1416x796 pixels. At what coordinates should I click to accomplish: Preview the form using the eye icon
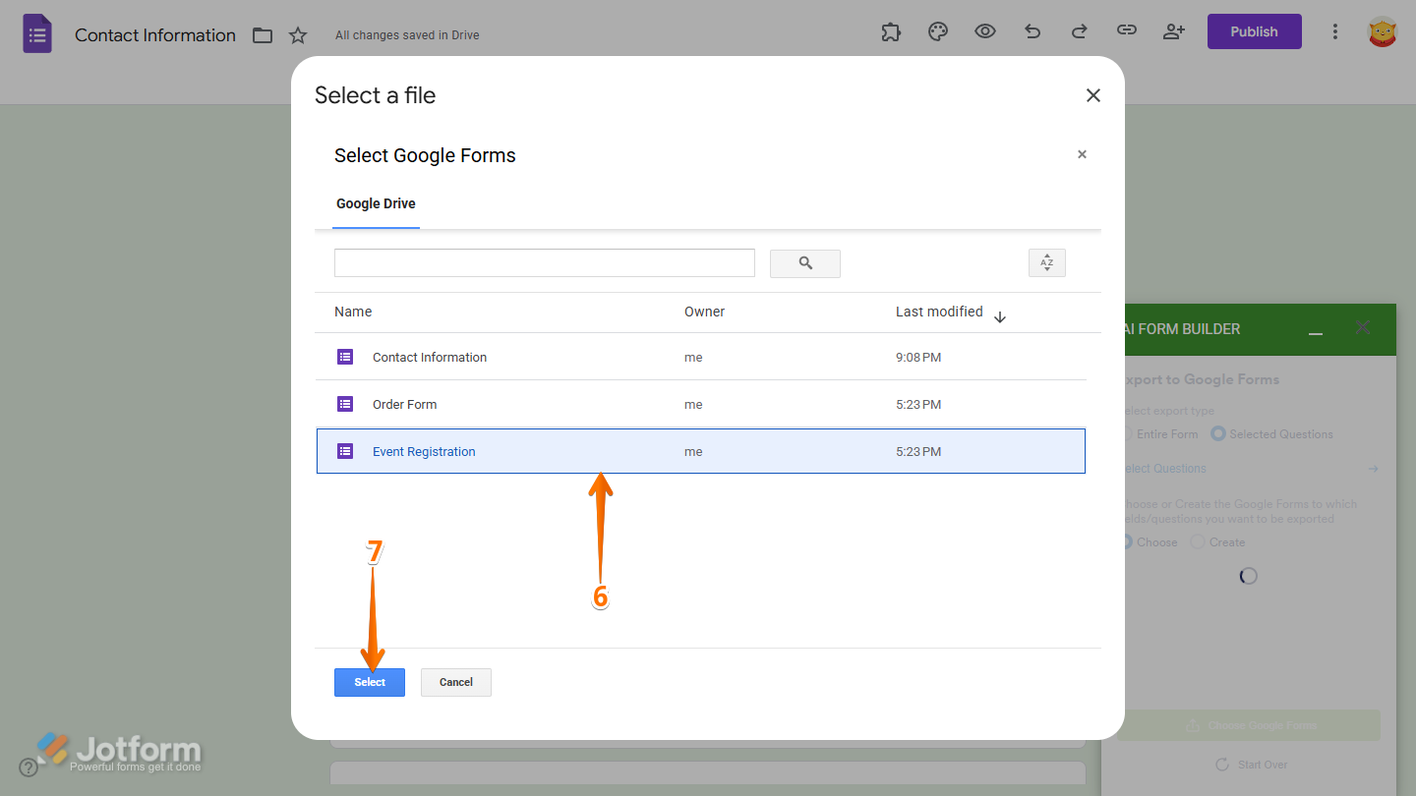click(x=984, y=31)
